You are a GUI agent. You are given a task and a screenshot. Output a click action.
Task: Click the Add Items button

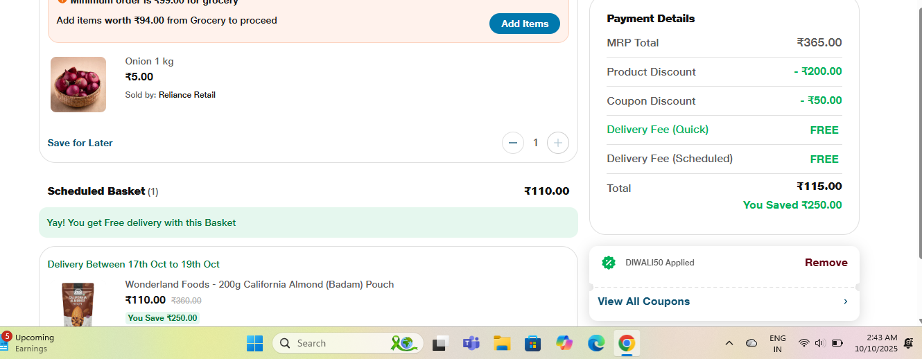pyautogui.click(x=524, y=24)
